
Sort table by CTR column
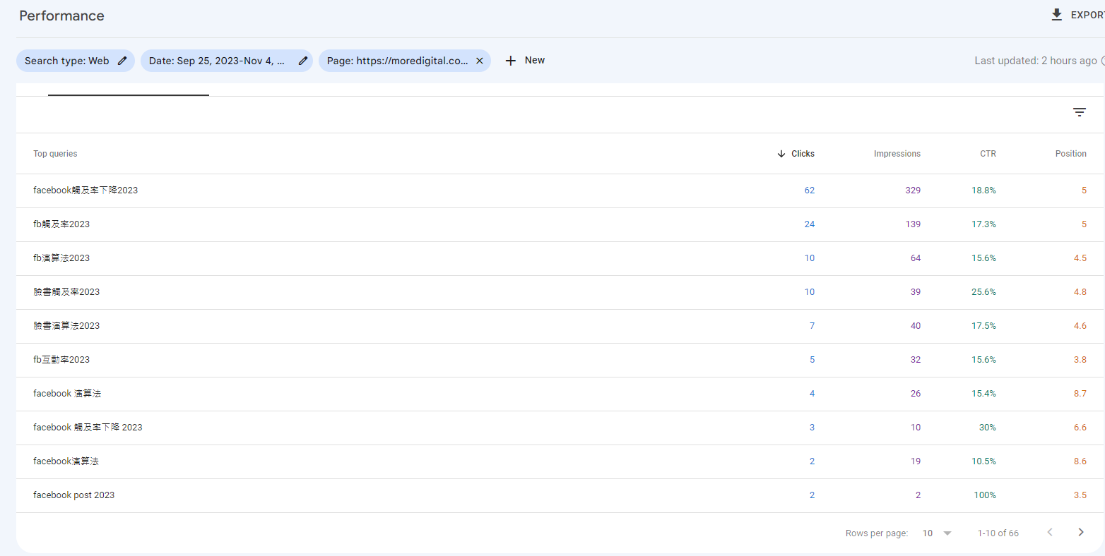coord(988,154)
